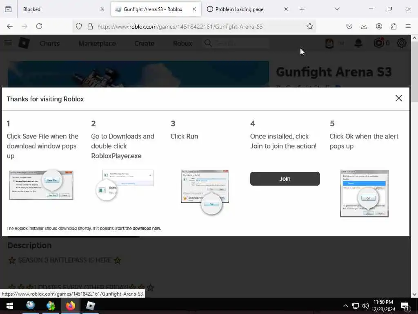This screenshot has width=418, height=314.
Task: Open Robux in Roblox navigation
Action: point(182,43)
